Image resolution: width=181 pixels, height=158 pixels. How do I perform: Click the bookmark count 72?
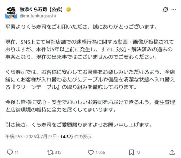[138, 152]
